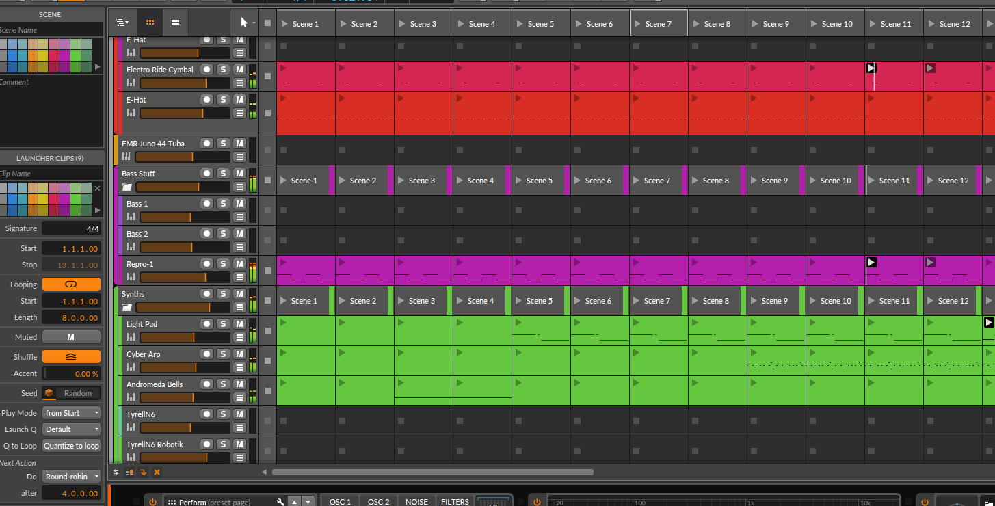Viewport: 995px width, 506px height.
Task: Click the global stop-all-clips square in scene header
Action: click(x=267, y=23)
